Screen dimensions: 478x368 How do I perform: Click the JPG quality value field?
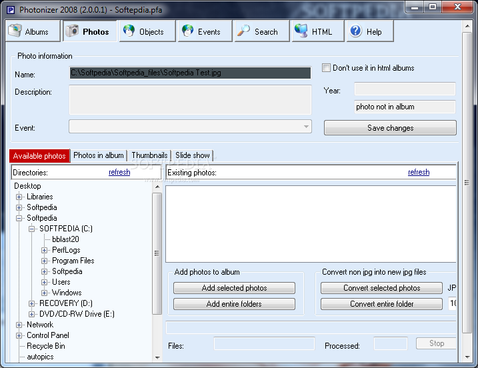[453, 303]
